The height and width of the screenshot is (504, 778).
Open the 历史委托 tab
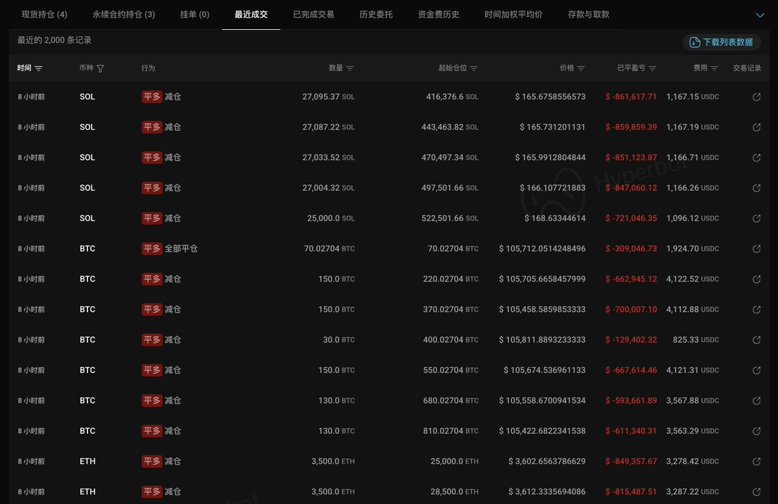click(376, 14)
